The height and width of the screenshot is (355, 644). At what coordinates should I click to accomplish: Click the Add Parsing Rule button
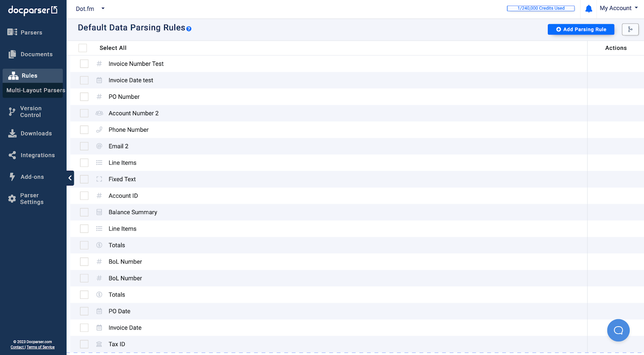click(581, 29)
